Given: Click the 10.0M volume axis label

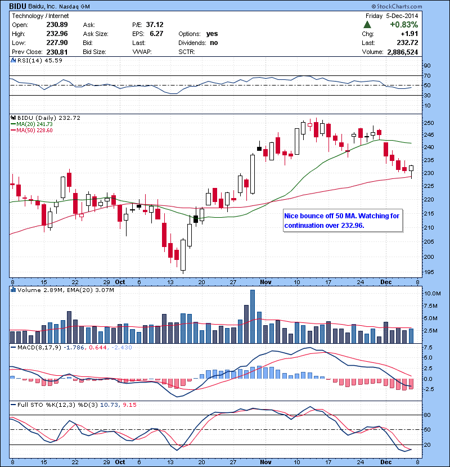Looking at the screenshot, I should click(x=433, y=293).
